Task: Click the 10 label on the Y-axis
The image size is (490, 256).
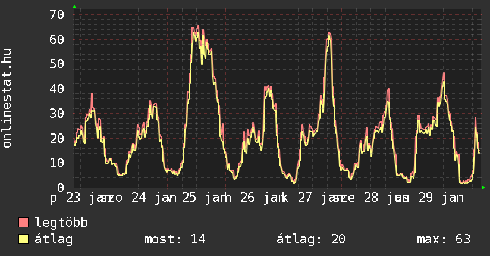Action: (x=56, y=163)
